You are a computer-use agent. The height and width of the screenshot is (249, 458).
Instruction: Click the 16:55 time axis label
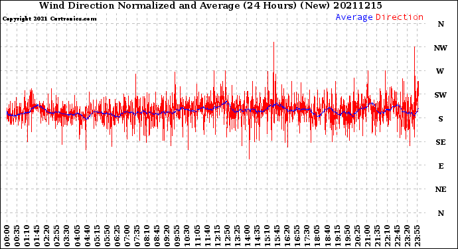(297, 236)
